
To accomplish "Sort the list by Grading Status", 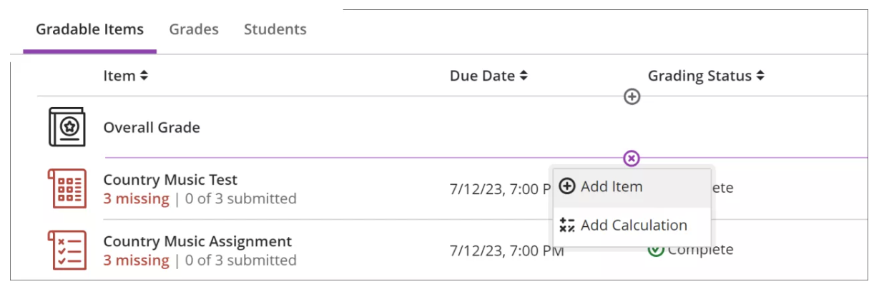I will (x=705, y=76).
